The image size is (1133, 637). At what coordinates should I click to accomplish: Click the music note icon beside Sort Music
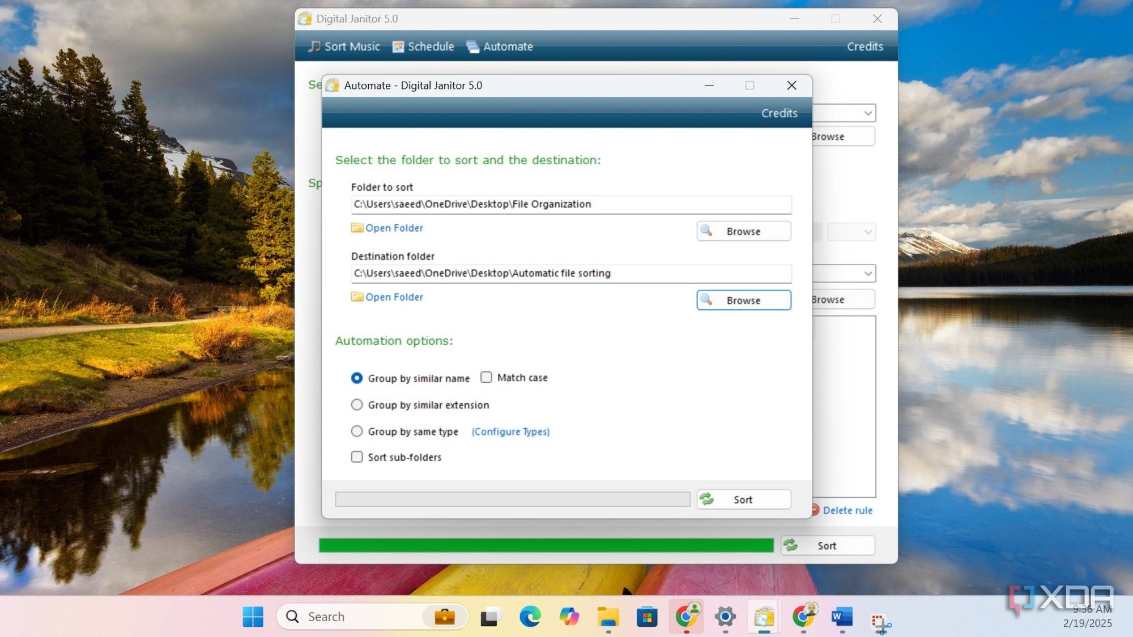314,46
